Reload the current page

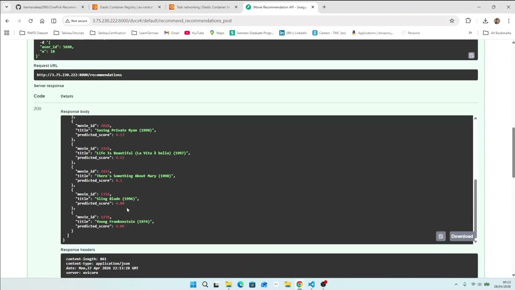click(31, 21)
